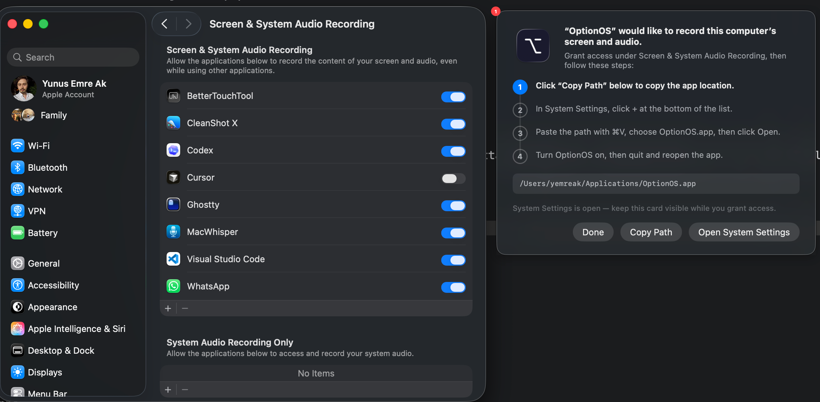This screenshot has height=402, width=820.
Task: Click the "Ghostty" label
Action: pos(203,205)
